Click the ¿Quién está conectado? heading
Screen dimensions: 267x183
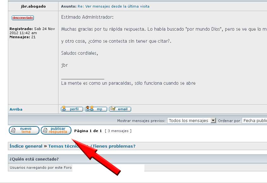[x=34, y=159]
